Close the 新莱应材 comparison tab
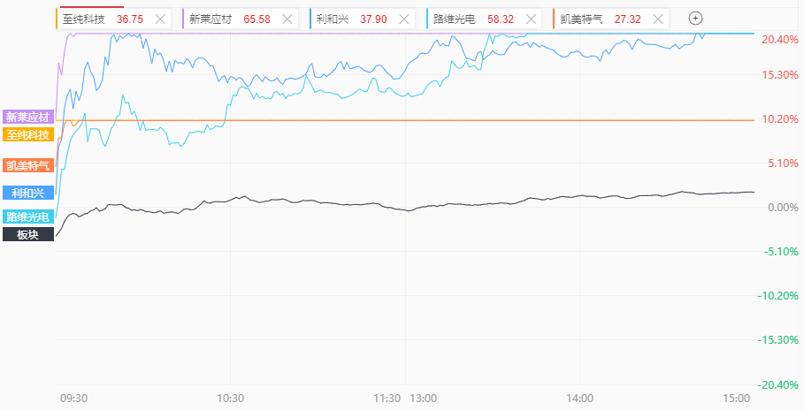The width and height of the screenshot is (804, 410). (287, 19)
